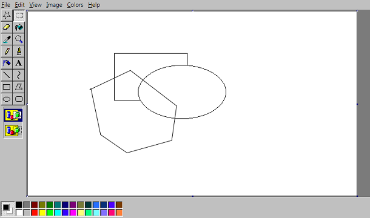
Task: Select the Free-Form Select tool
Action: [7, 16]
